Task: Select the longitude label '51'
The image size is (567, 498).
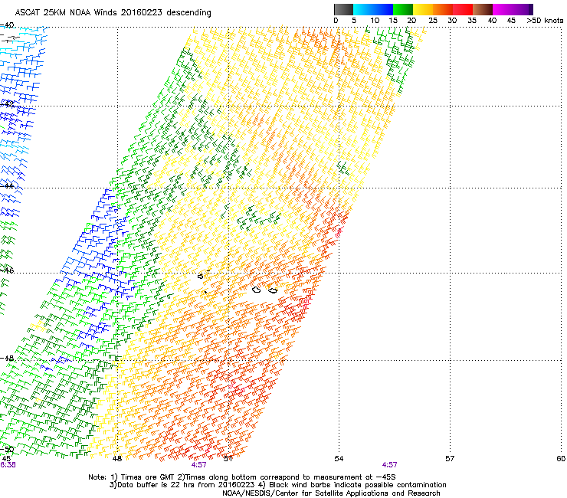Action: coord(228,459)
